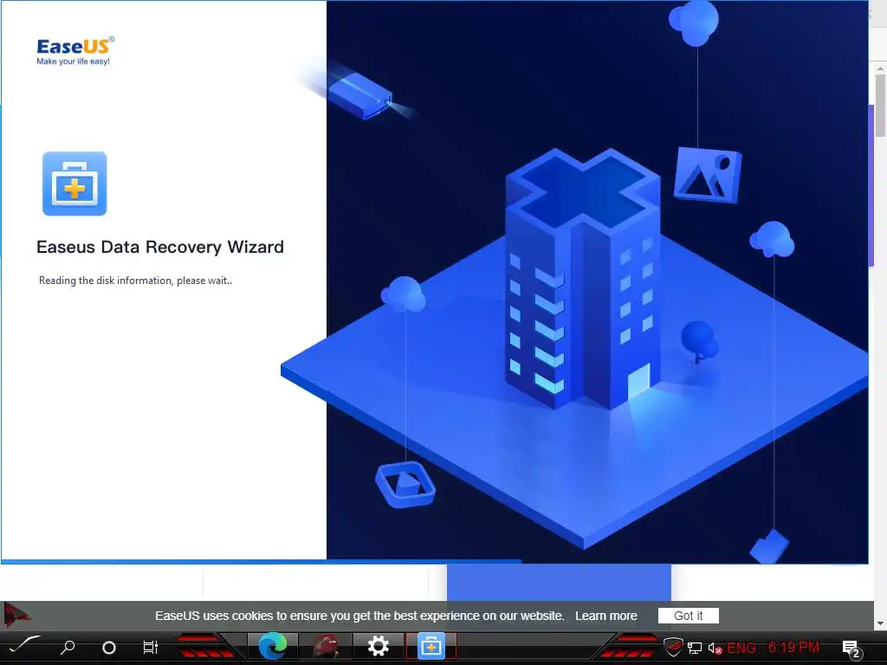The width and height of the screenshot is (887, 665).
Task: Click the vertical scrollbar thumb of the webpage
Action: pyautogui.click(x=880, y=106)
